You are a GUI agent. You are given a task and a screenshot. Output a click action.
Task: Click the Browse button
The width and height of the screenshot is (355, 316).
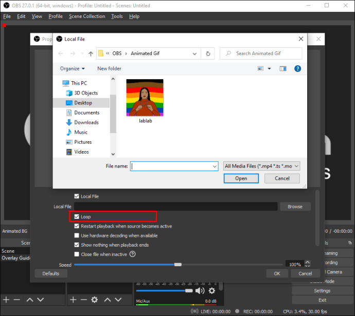[x=295, y=207]
